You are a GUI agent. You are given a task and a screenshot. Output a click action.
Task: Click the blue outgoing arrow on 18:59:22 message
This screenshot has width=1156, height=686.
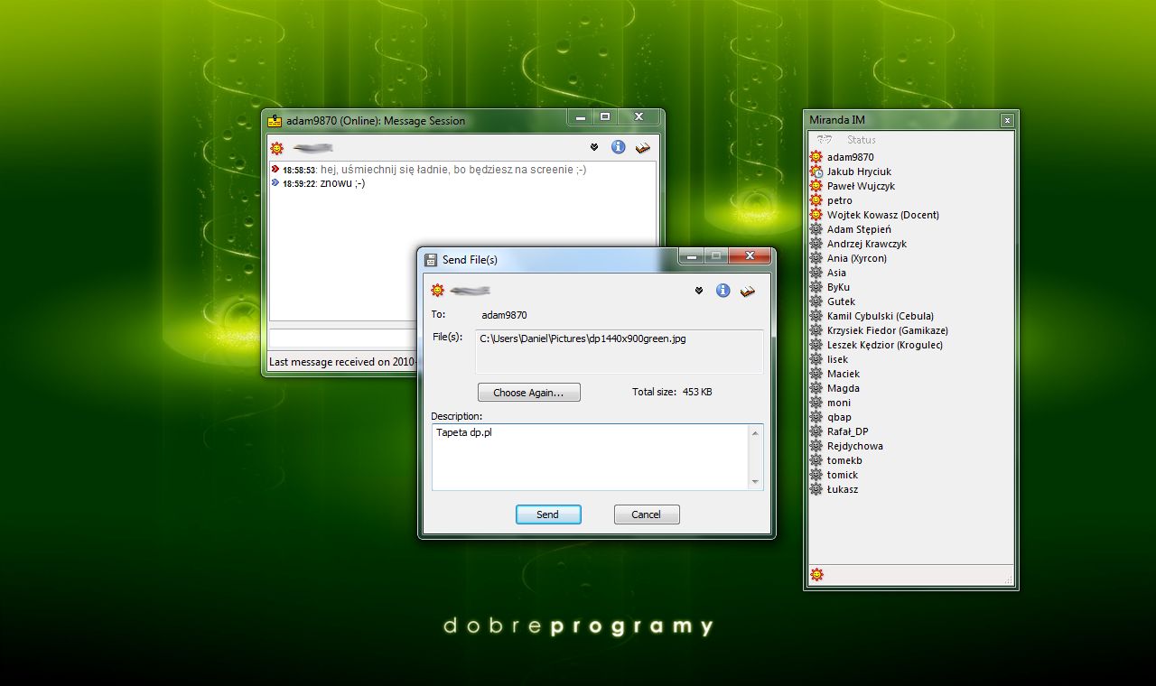[x=275, y=182]
